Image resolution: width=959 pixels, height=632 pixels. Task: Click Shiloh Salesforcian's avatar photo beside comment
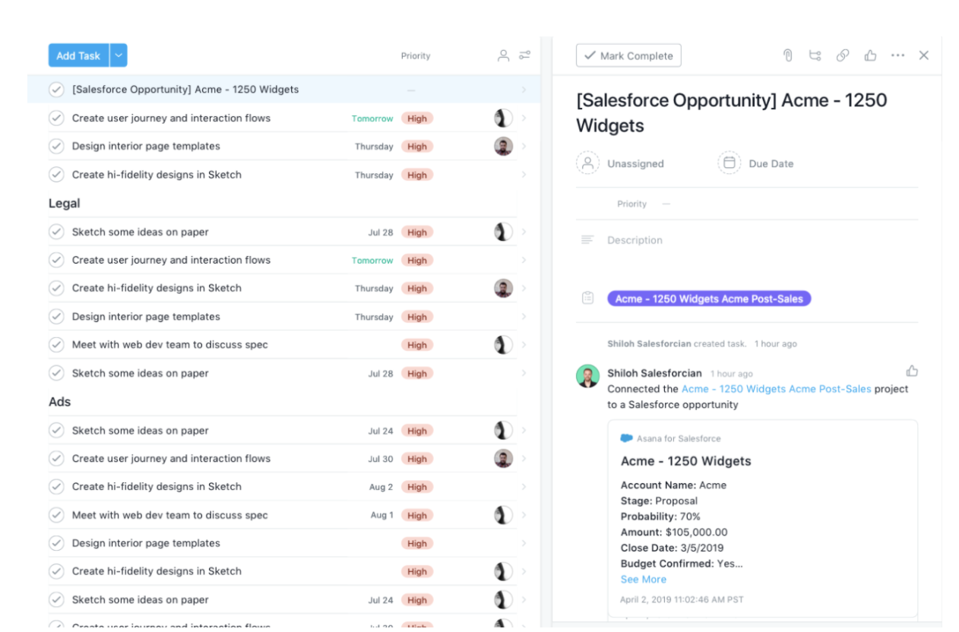(x=587, y=376)
